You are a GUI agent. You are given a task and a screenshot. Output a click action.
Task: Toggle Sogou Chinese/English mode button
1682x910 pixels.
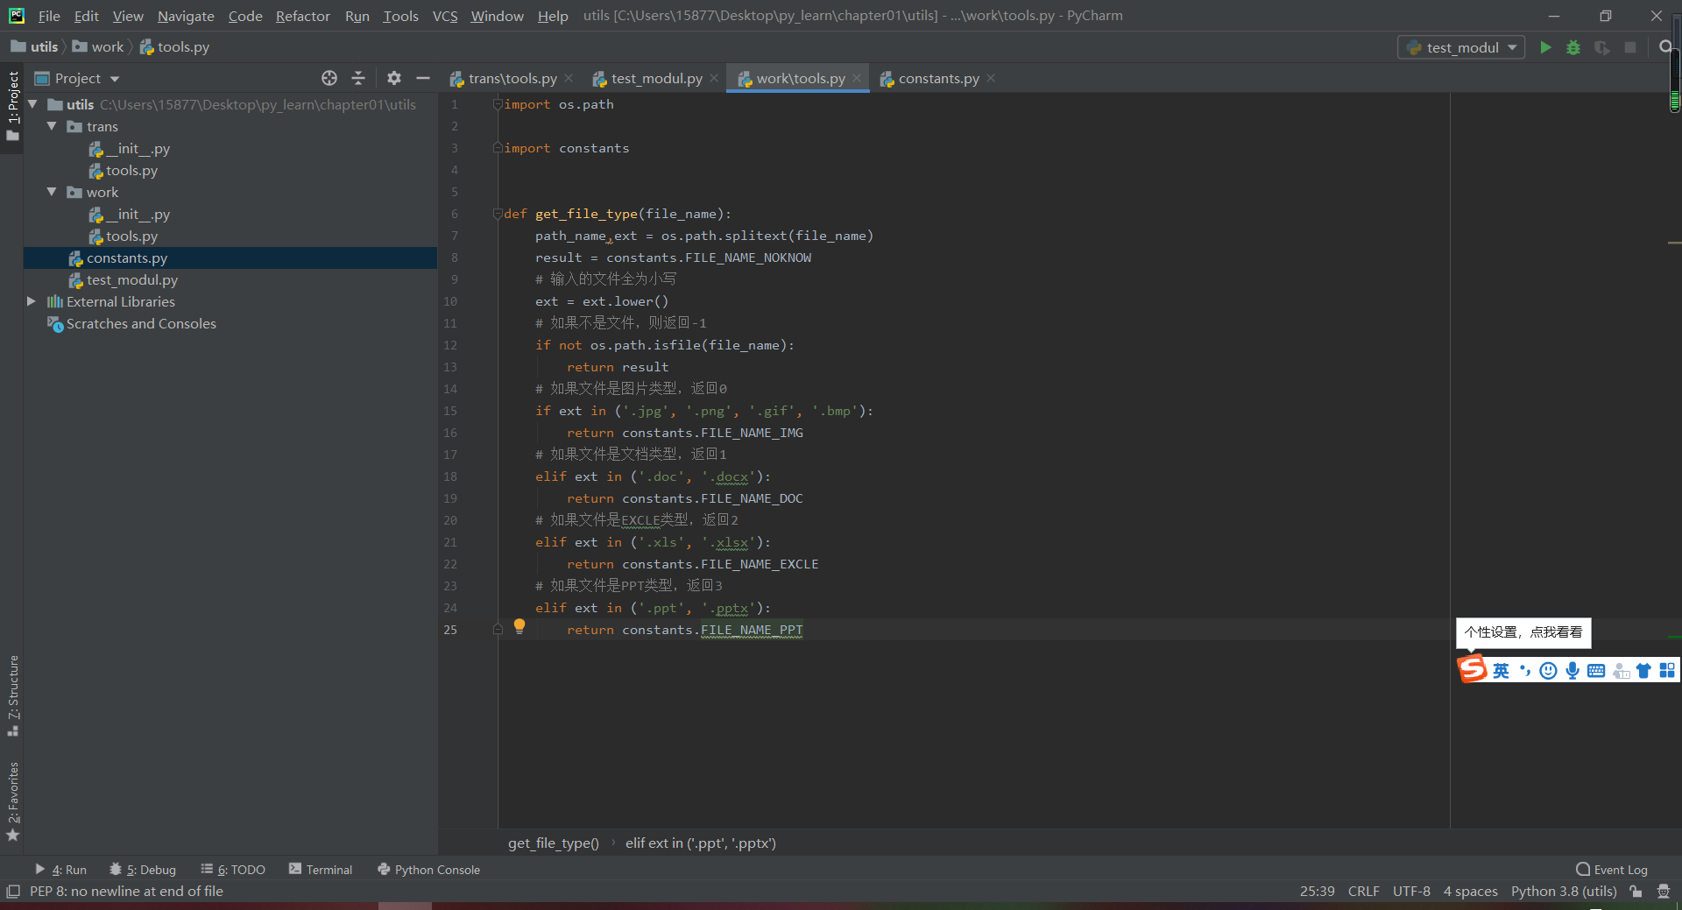pyautogui.click(x=1501, y=671)
